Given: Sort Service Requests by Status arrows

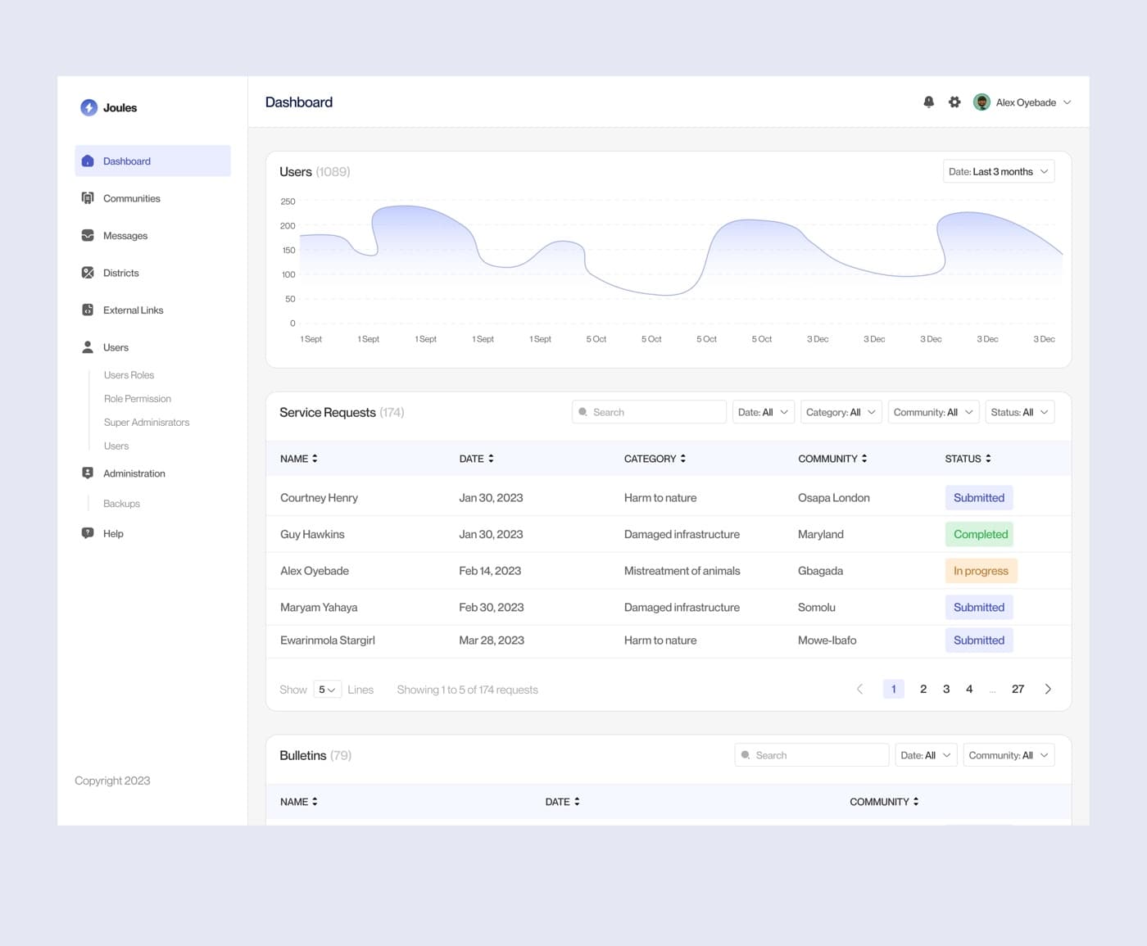Looking at the screenshot, I should click(x=988, y=459).
